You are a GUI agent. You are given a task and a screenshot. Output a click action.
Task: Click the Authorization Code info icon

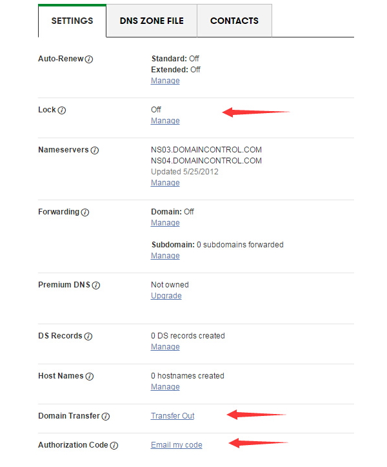point(114,446)
